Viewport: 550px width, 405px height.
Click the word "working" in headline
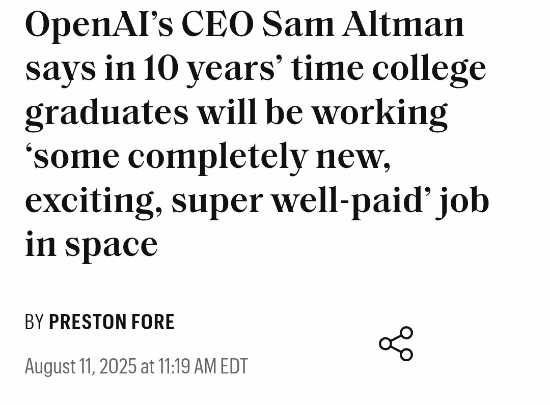coord(379,113)
